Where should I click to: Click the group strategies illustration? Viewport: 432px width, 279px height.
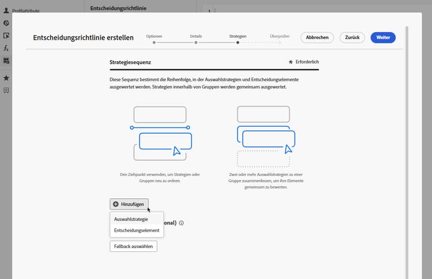point(266,137)
